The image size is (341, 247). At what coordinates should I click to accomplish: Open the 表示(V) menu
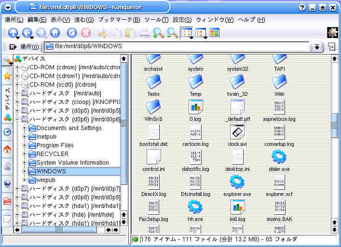[x=60, y=20]
